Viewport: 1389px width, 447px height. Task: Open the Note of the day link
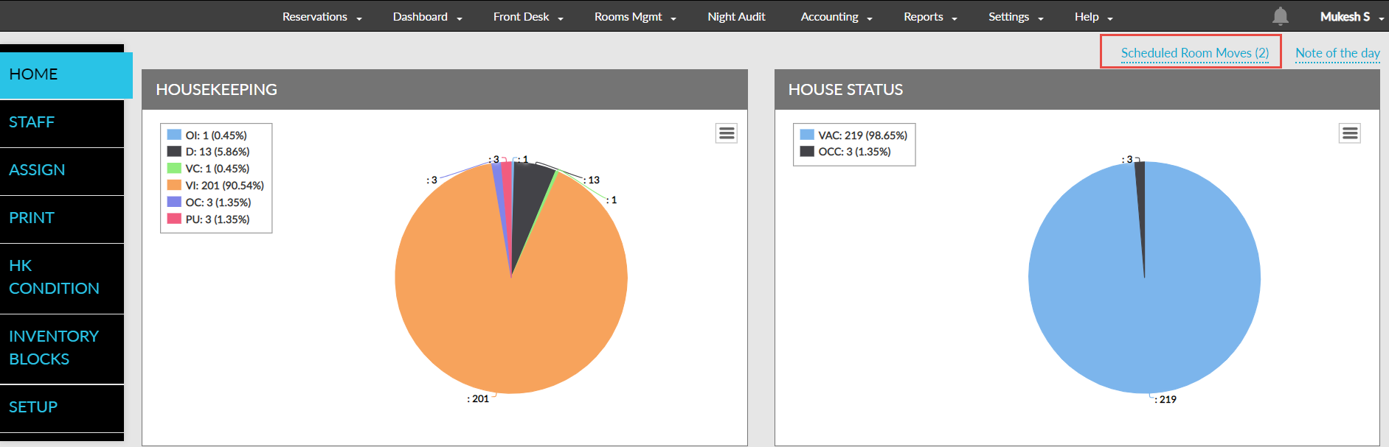point(1337,53)
